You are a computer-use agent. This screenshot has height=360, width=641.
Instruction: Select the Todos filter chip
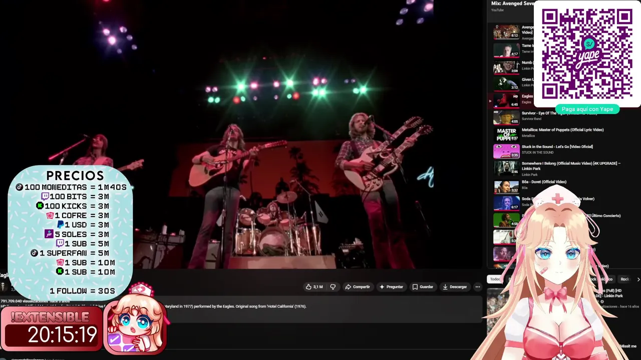point(495,279)
